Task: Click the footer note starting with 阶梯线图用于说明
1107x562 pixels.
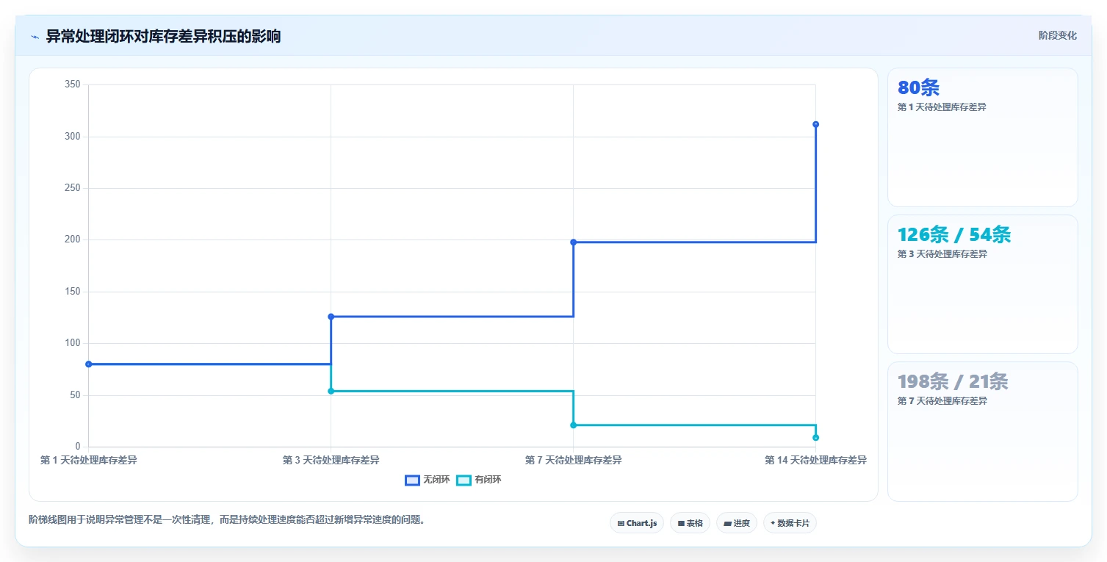Action: [x=227, y=520]
